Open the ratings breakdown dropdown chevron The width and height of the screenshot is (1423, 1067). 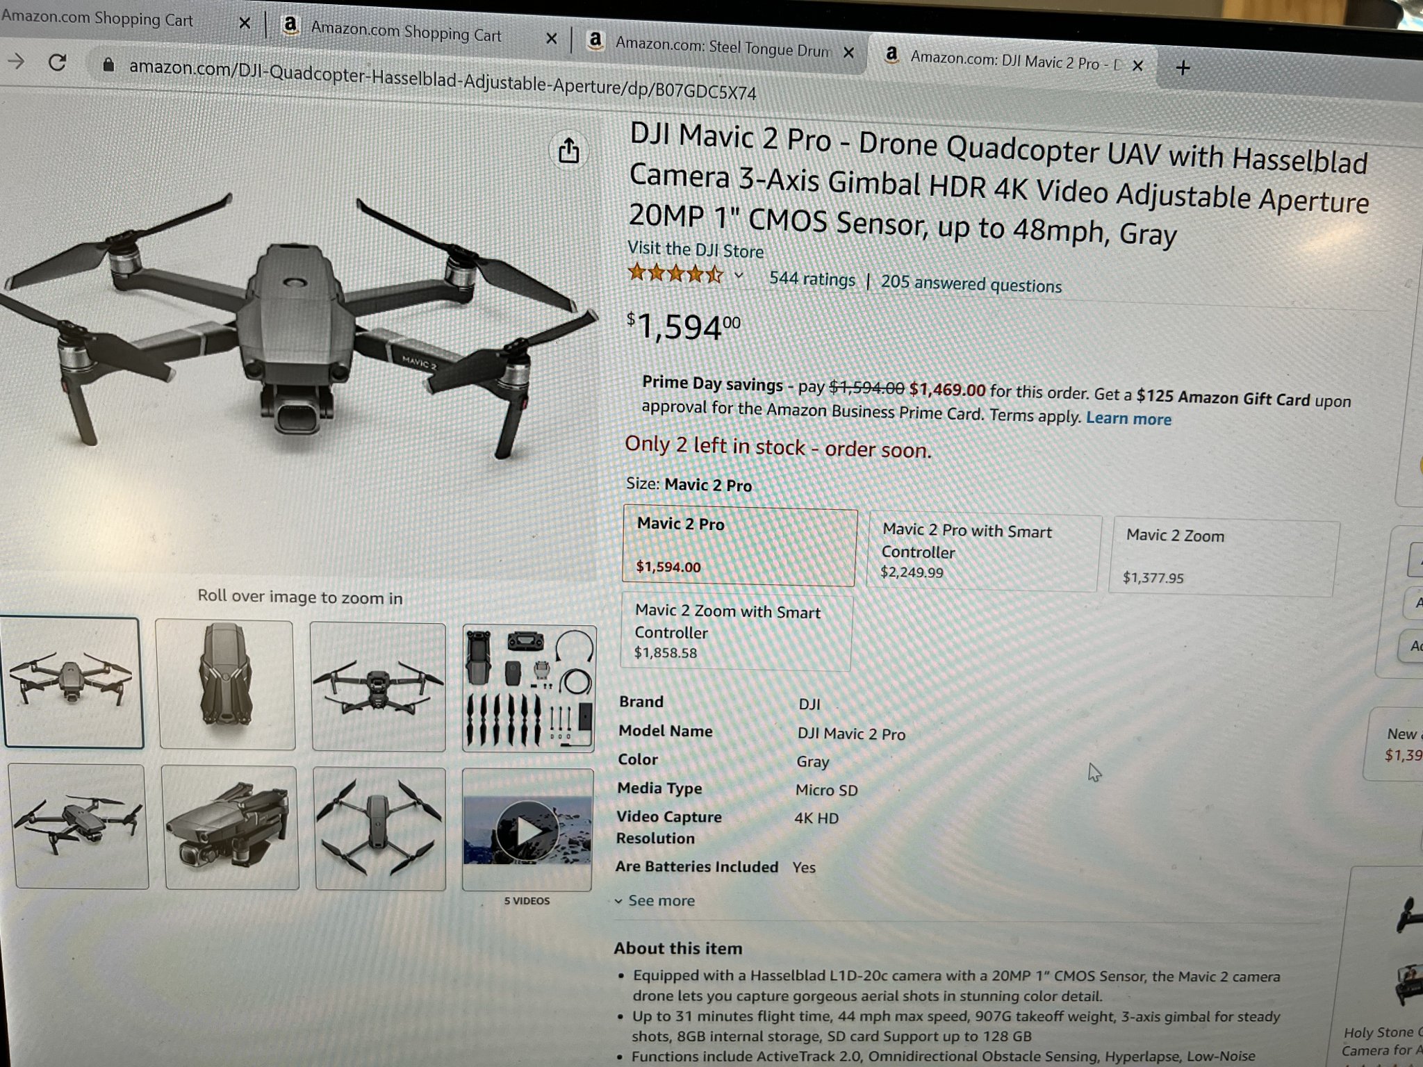[739, 276]
